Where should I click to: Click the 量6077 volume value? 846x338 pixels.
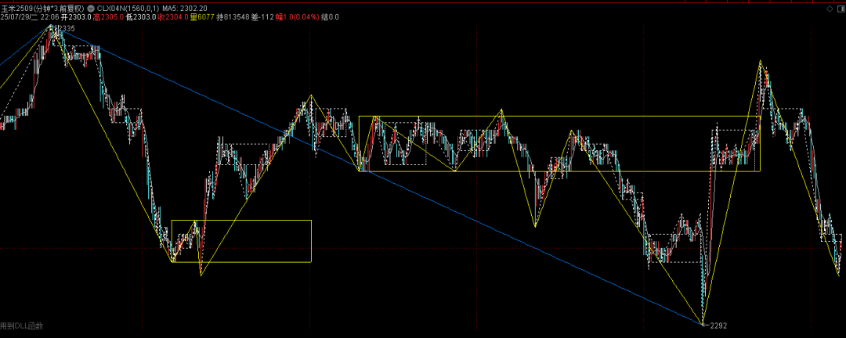202,17
